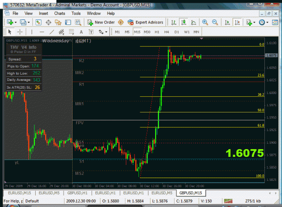The image size is (282, 207).
Task: Switch to the GBPUSD,M15 chart tab
Action: pos(191,193)
